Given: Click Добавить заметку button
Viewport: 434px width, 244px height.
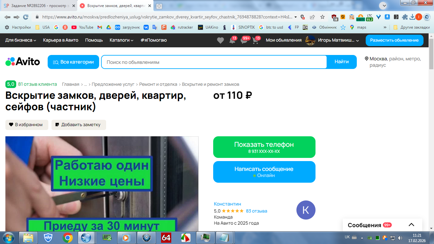Looking at the screenshot, I should coord(79,125).
